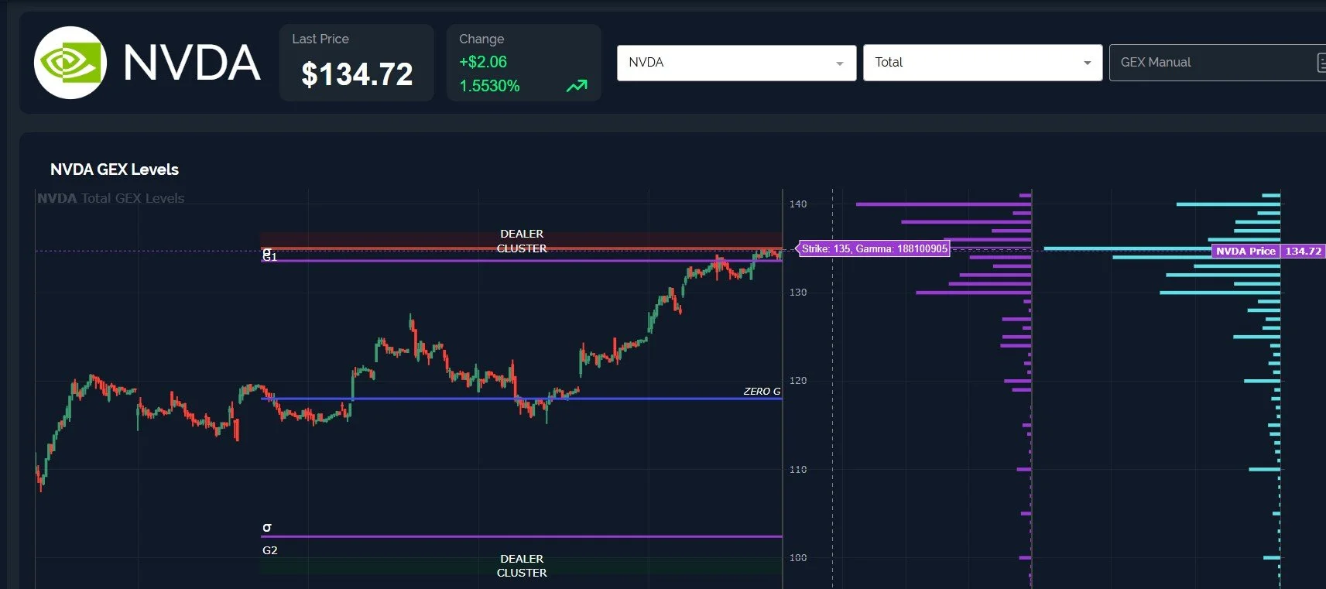Click the G2 level label

click(269, 550)
